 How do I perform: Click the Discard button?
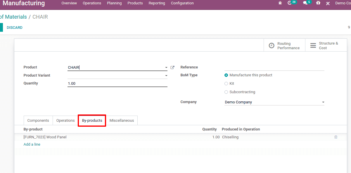(x=15, y=28)
